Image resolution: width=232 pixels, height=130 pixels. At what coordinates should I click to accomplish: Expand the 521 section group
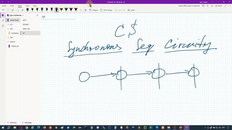click(8, 25)
